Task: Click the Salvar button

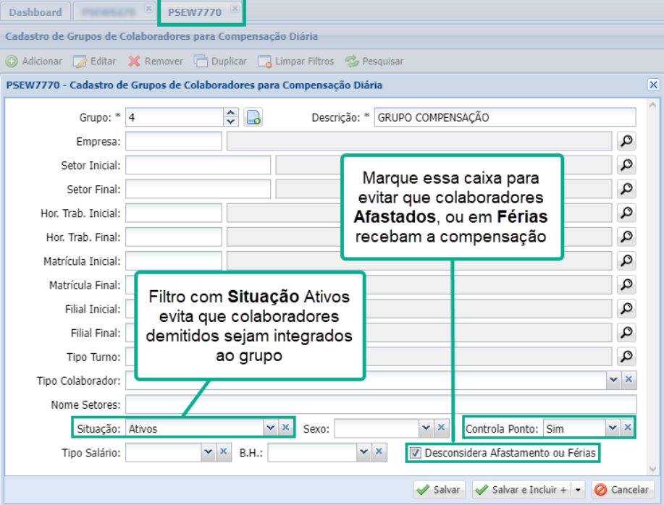Action: (440, 489)
